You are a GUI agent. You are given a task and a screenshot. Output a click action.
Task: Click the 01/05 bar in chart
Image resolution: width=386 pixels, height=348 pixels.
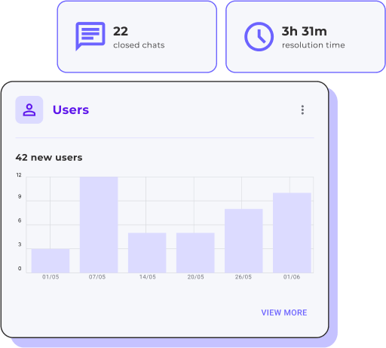tap(51, 260)
